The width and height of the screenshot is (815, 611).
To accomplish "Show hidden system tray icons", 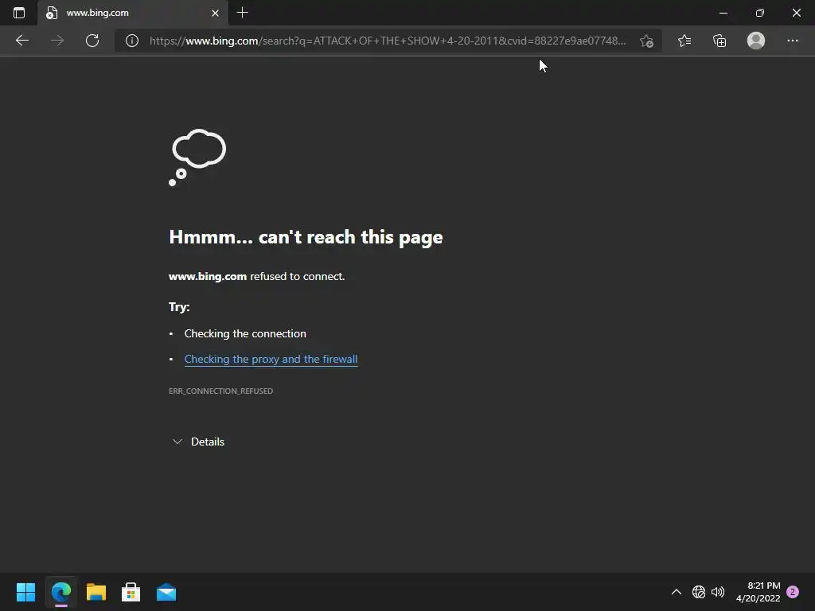I will tap(677, 592).
